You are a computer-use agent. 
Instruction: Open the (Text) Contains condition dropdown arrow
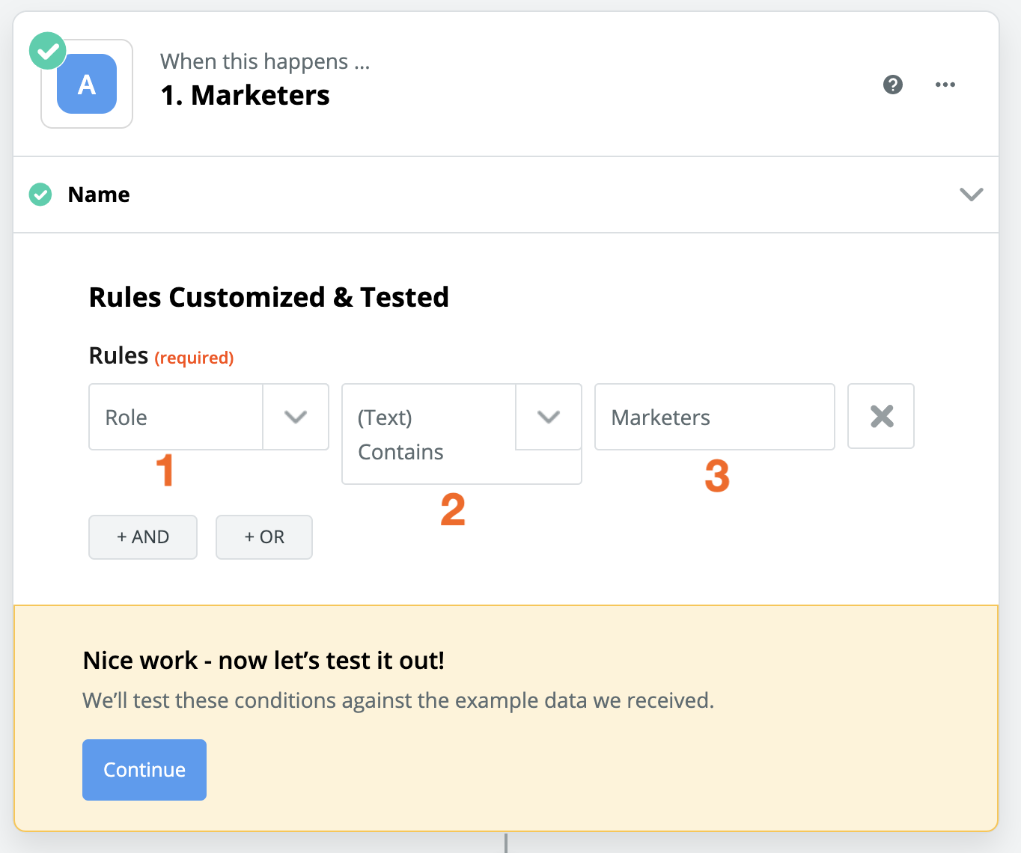[549, 417]
